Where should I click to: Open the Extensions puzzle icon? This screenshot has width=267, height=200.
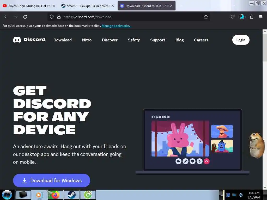point(251,17)
